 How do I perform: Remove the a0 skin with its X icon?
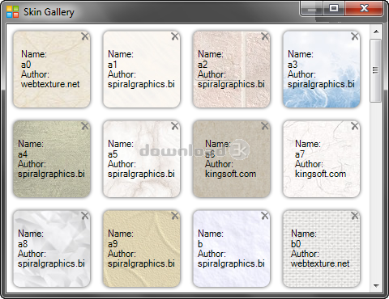point(85,36)
